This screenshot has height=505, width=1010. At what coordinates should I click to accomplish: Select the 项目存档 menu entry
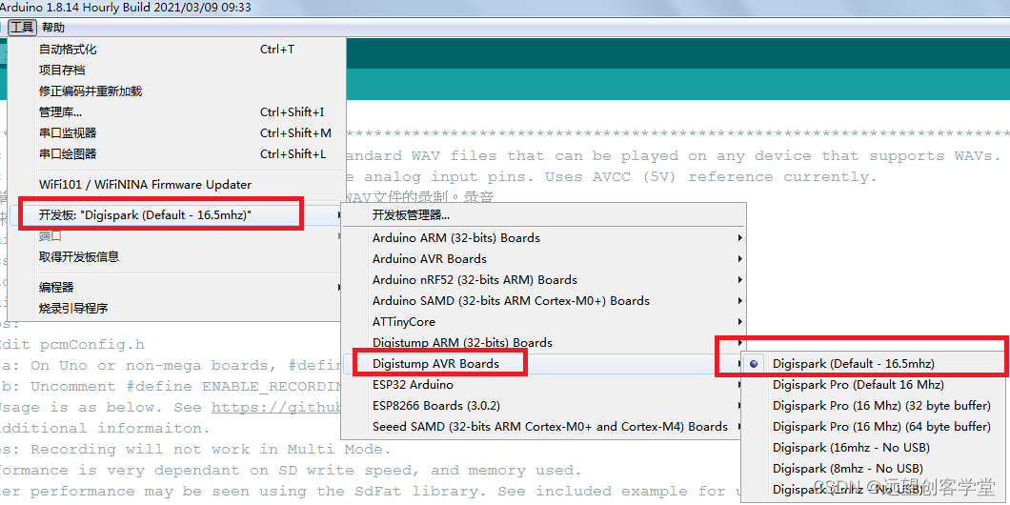point(176,71)
